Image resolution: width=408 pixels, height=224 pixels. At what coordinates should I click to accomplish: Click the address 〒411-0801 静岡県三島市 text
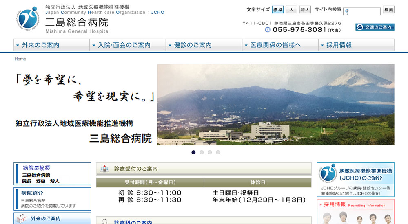click(292, 23)
